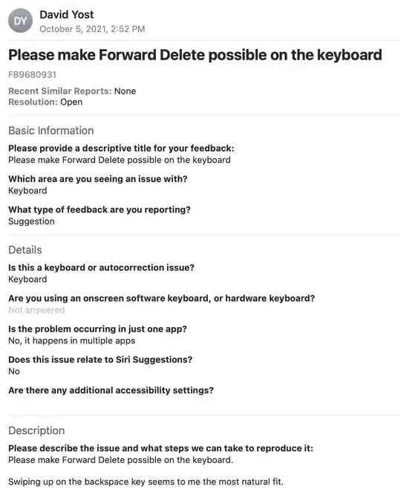Viewport: 401px width, 495px height.
Task: Click the Recent Similar Reports label
Action: click(x=60, y=91)
